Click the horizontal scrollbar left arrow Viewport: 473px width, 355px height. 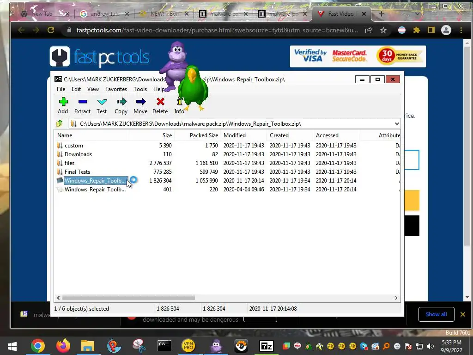[x=59, y=298]
